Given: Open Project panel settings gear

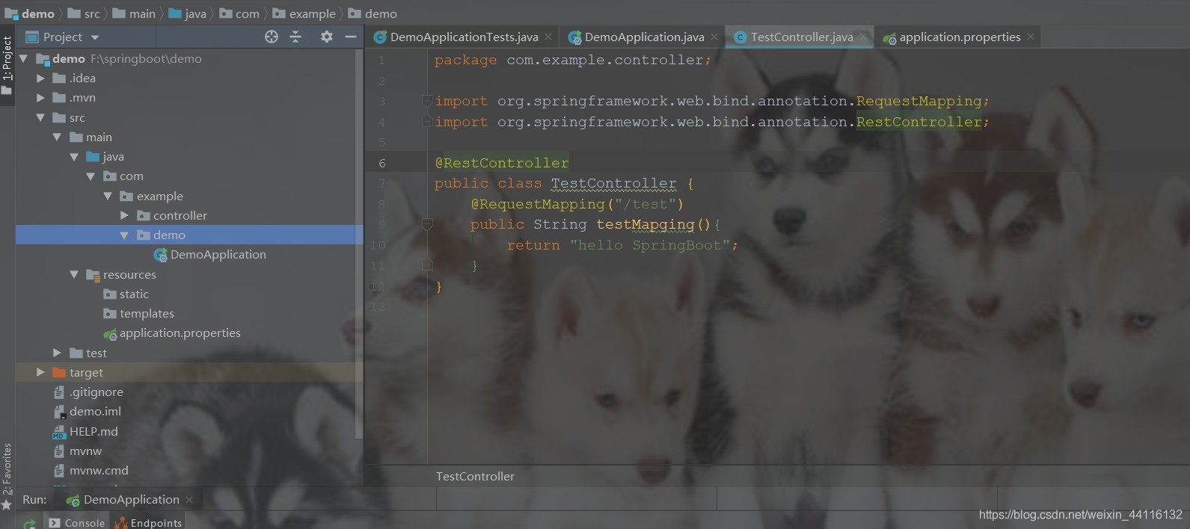Looking at the screenshot, I should pyautogui.click(x=326, y=37).
